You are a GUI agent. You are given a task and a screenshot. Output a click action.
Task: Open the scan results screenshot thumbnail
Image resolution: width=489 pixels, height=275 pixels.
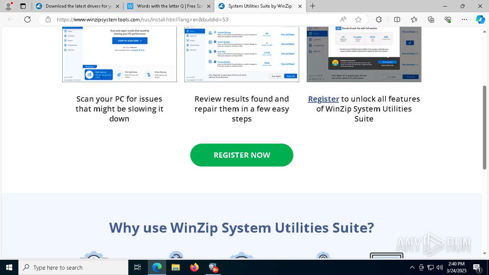coord(242,54)
